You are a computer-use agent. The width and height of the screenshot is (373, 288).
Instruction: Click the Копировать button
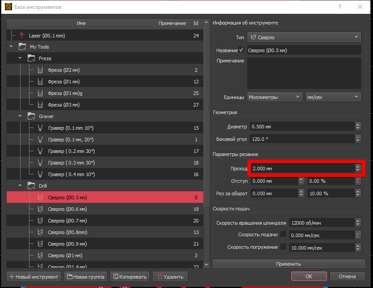[x=130, y=276]
